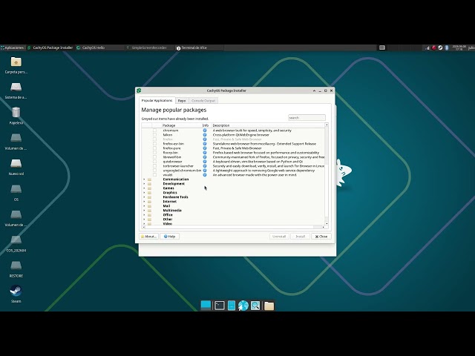The image size is (475, 356).
Task: Click info icon for greyed-out firefox row
Action: pyautogui.click(x=205, y=139)
